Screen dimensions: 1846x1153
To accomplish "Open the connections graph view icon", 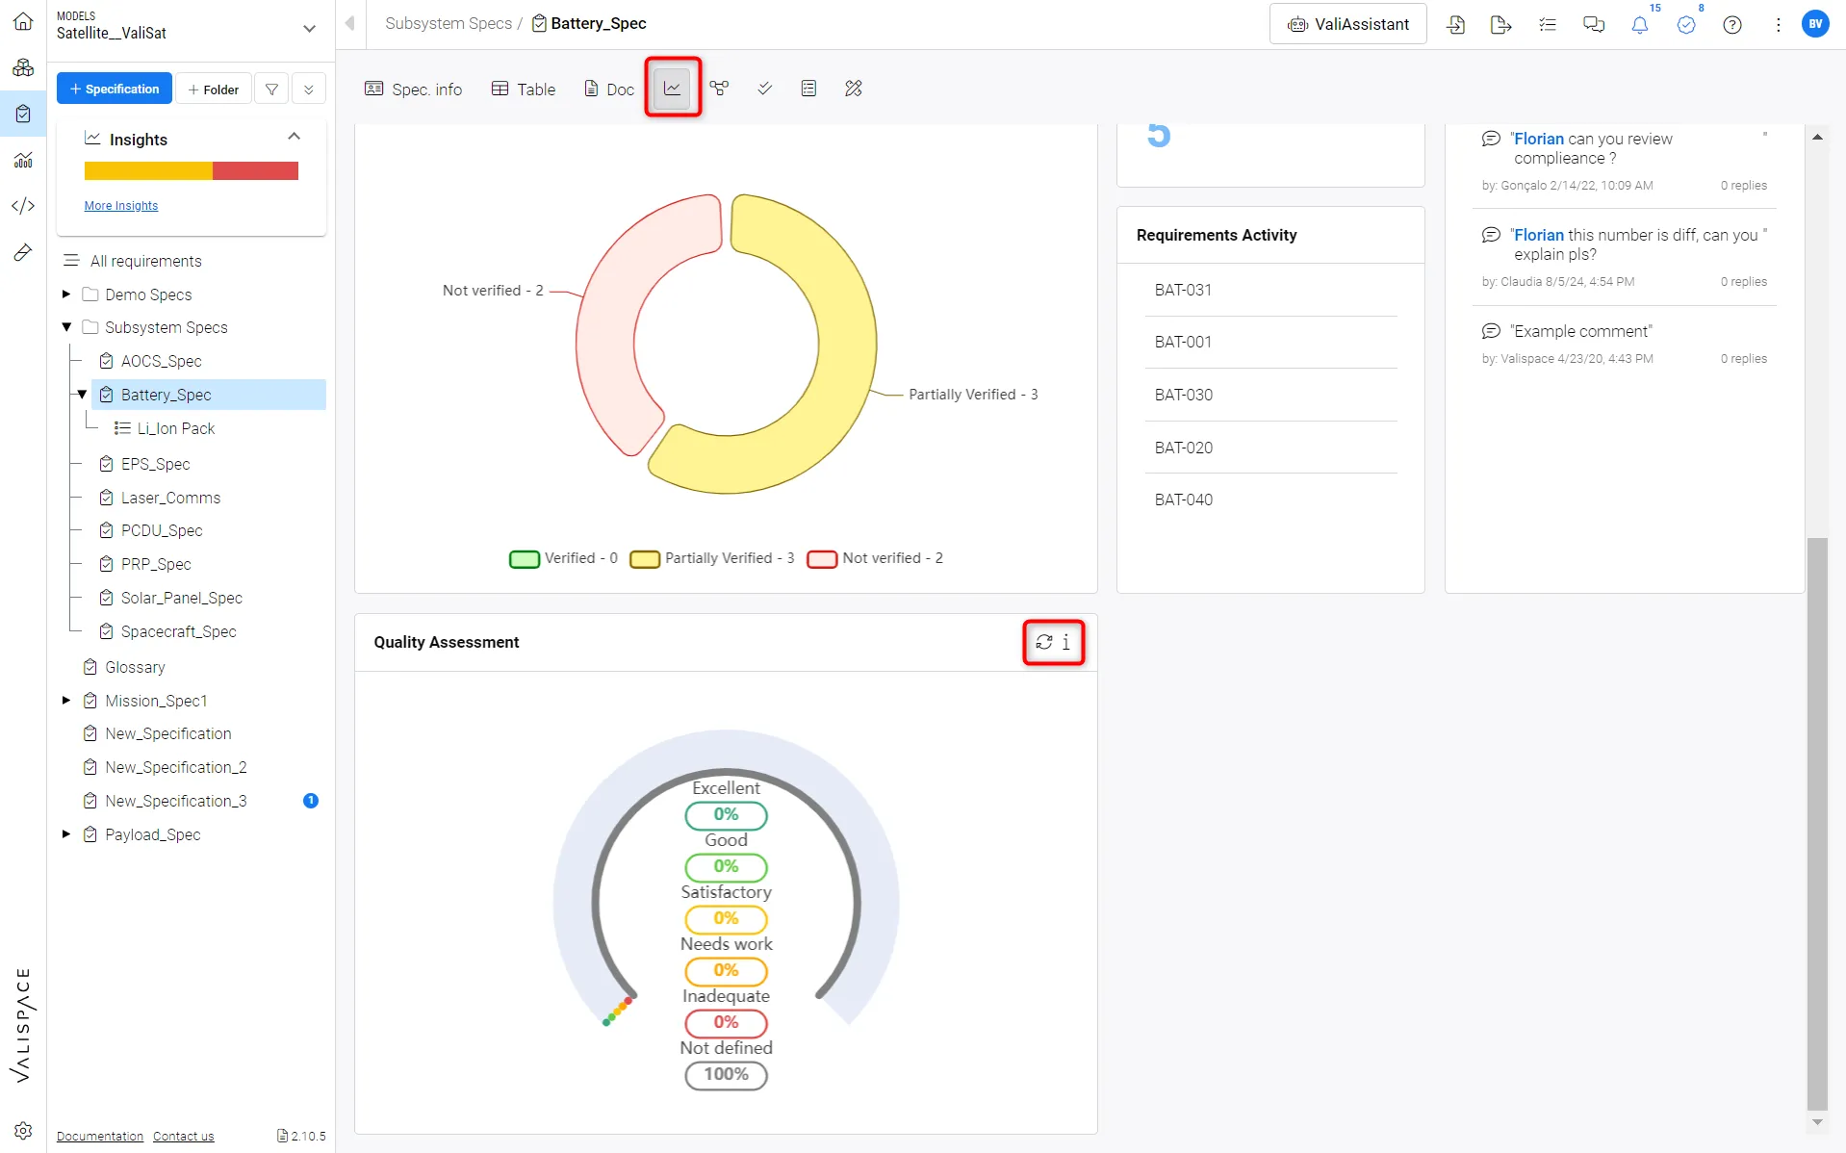I will point(719,89).
